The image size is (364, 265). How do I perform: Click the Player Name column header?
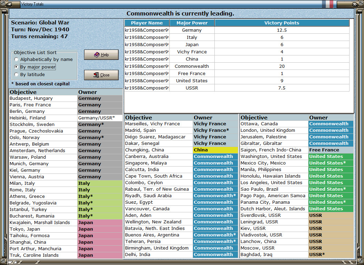[x=147, y=23]
